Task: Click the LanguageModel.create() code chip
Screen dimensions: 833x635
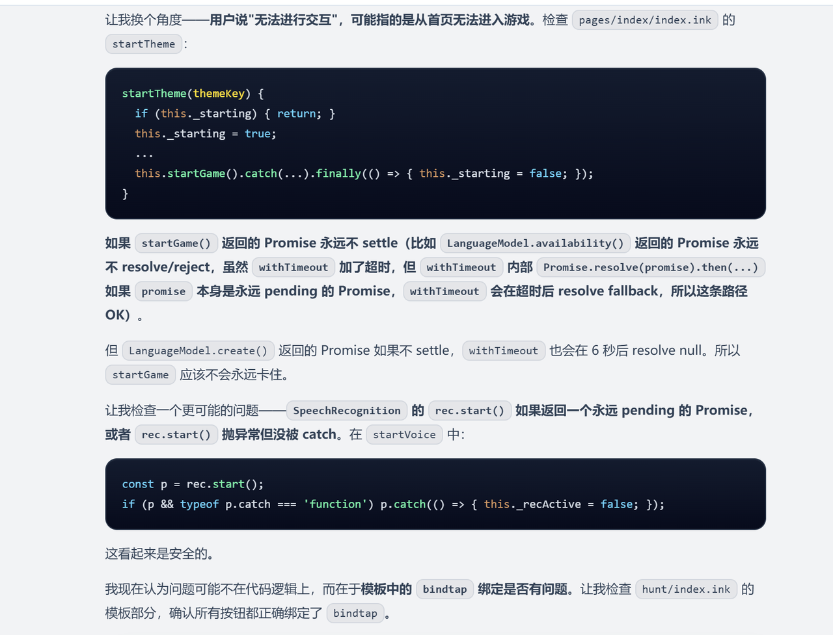Action: (198, 351)
